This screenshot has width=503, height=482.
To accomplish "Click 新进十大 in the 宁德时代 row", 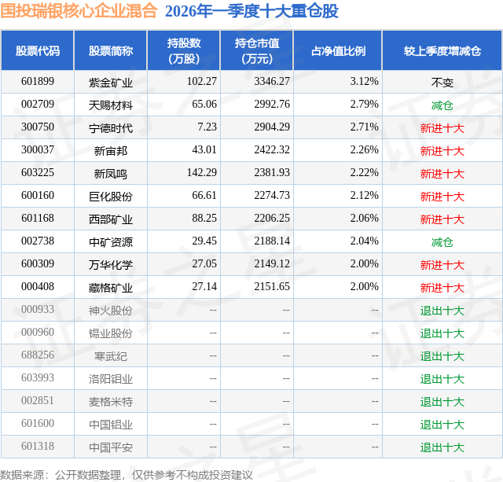I will tap(442, 127).
